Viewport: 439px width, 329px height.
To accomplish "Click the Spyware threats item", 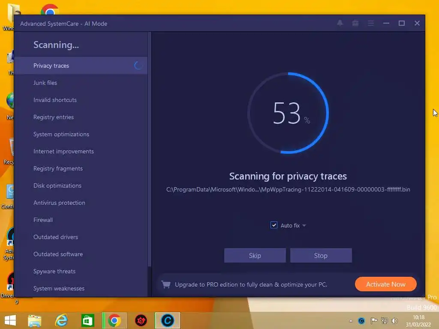I will [81, 271].
